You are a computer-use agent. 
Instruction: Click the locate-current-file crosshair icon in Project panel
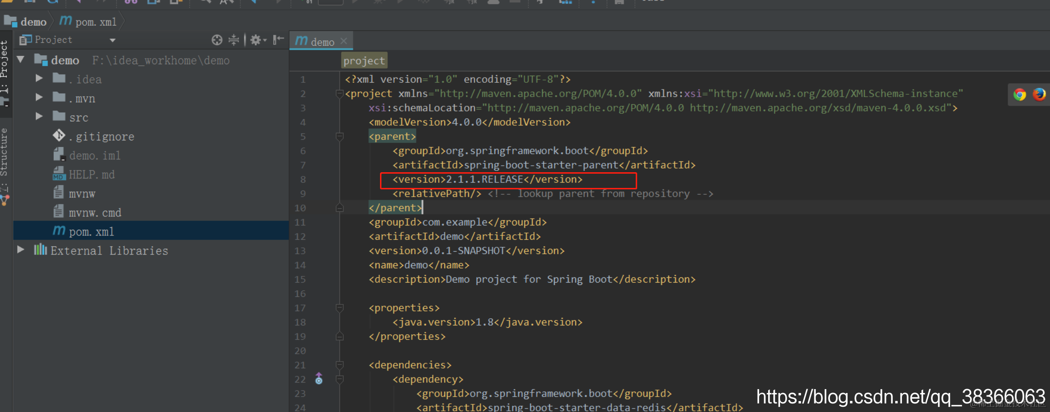pos(217,40)
